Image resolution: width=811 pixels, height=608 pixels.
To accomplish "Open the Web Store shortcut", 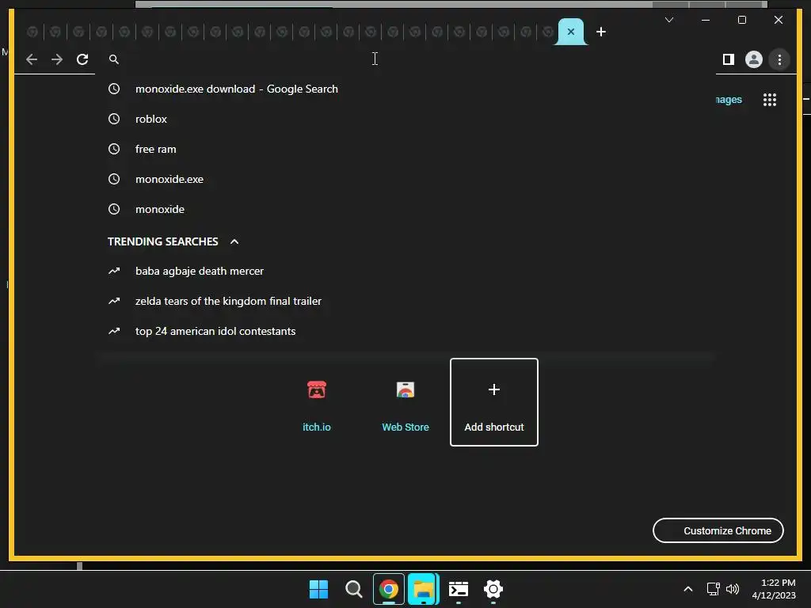I will click(x=405, y=402).
